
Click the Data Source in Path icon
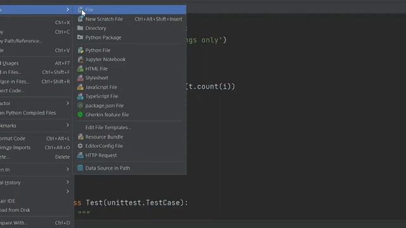[81, 168]
